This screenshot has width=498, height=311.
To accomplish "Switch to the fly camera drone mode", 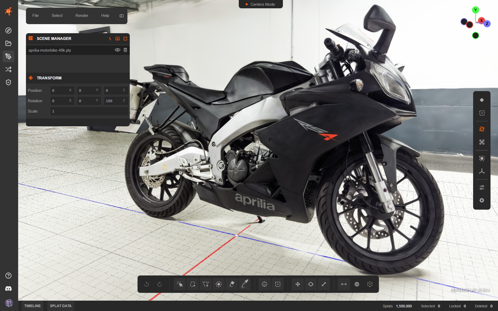I will tap(482, 142).
